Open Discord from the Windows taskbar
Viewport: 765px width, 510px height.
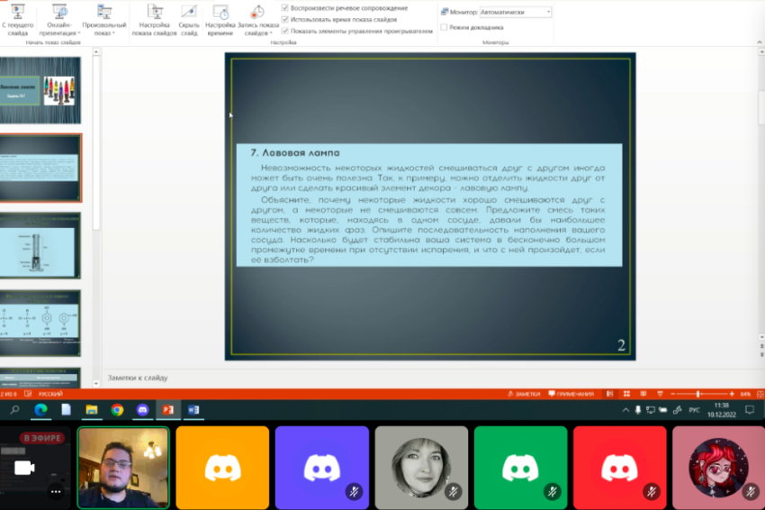(141, 410)
